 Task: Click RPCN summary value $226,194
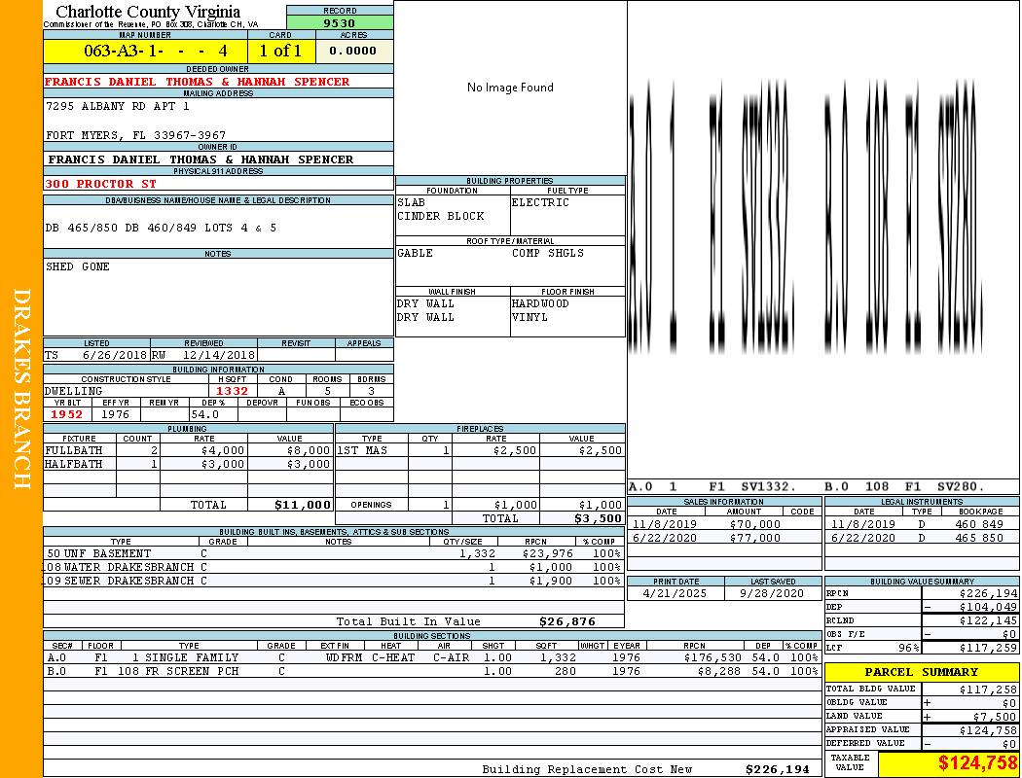[988, 594]
